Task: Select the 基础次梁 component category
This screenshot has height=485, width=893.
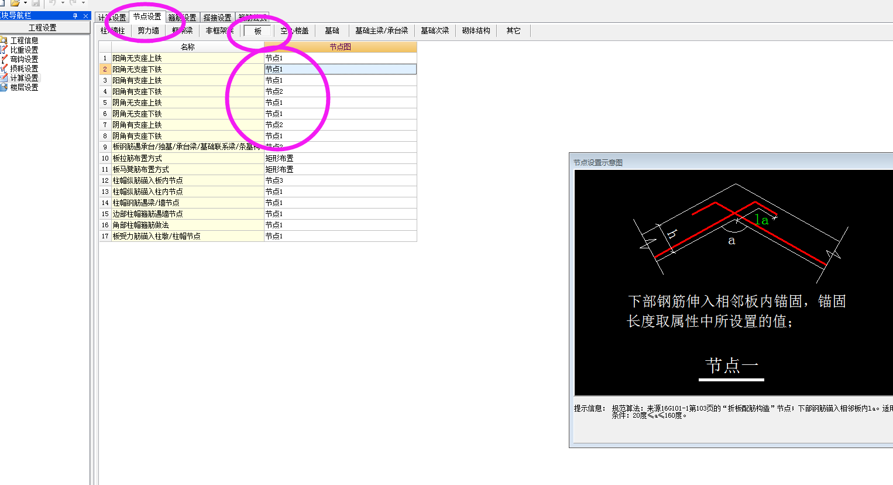Action: [x=435, y=30]
